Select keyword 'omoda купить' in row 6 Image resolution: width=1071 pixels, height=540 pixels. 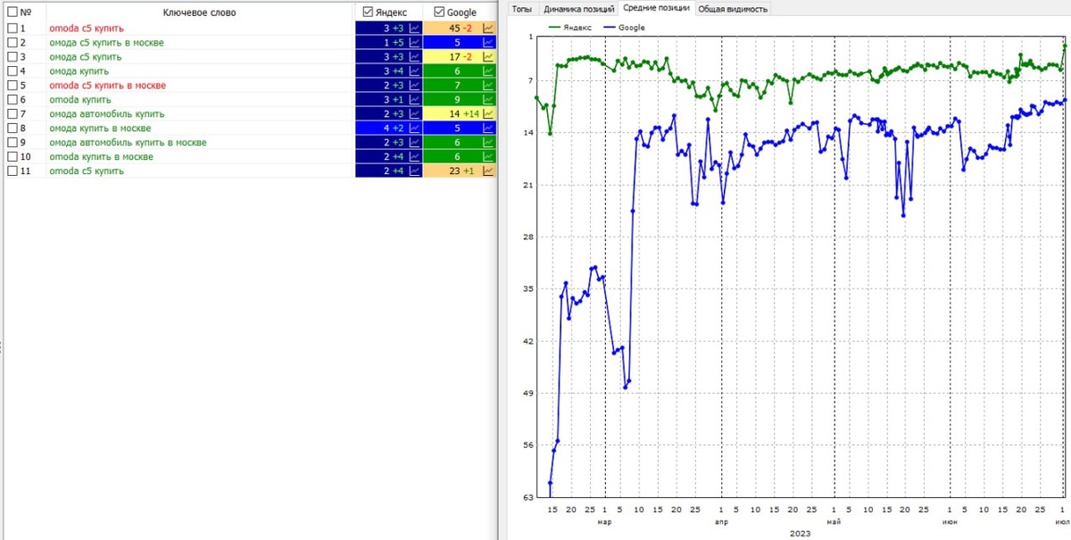[x=79, y=100]
